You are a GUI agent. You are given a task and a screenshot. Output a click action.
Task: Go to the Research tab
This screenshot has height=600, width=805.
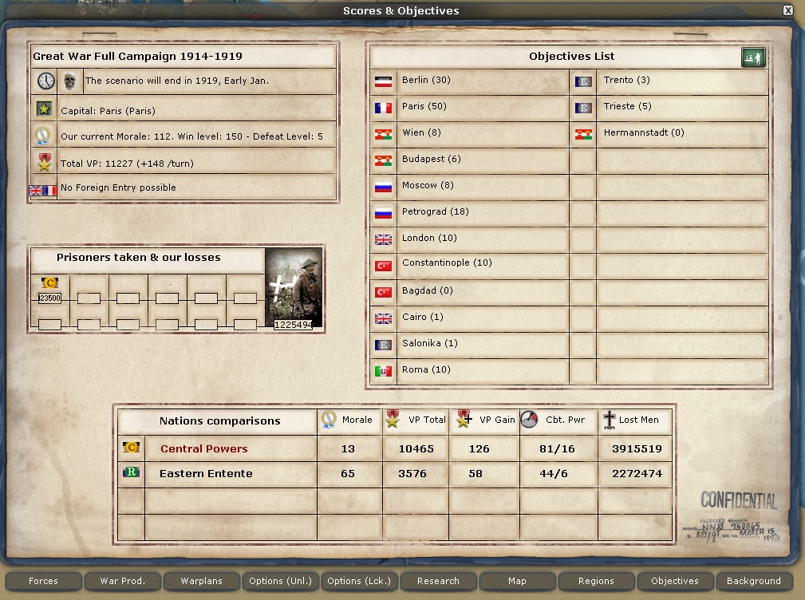(438, 581)
